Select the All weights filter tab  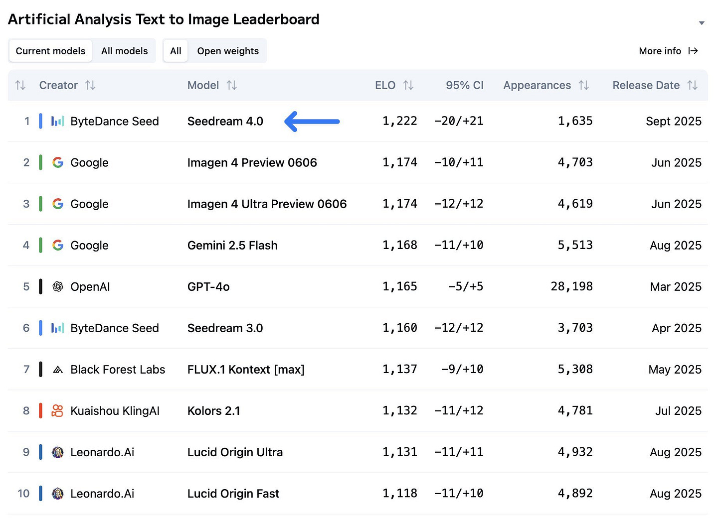click(x=176, y=51)
